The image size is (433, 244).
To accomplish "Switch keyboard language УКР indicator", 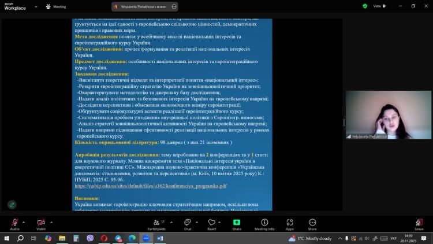I will [394, 238].
